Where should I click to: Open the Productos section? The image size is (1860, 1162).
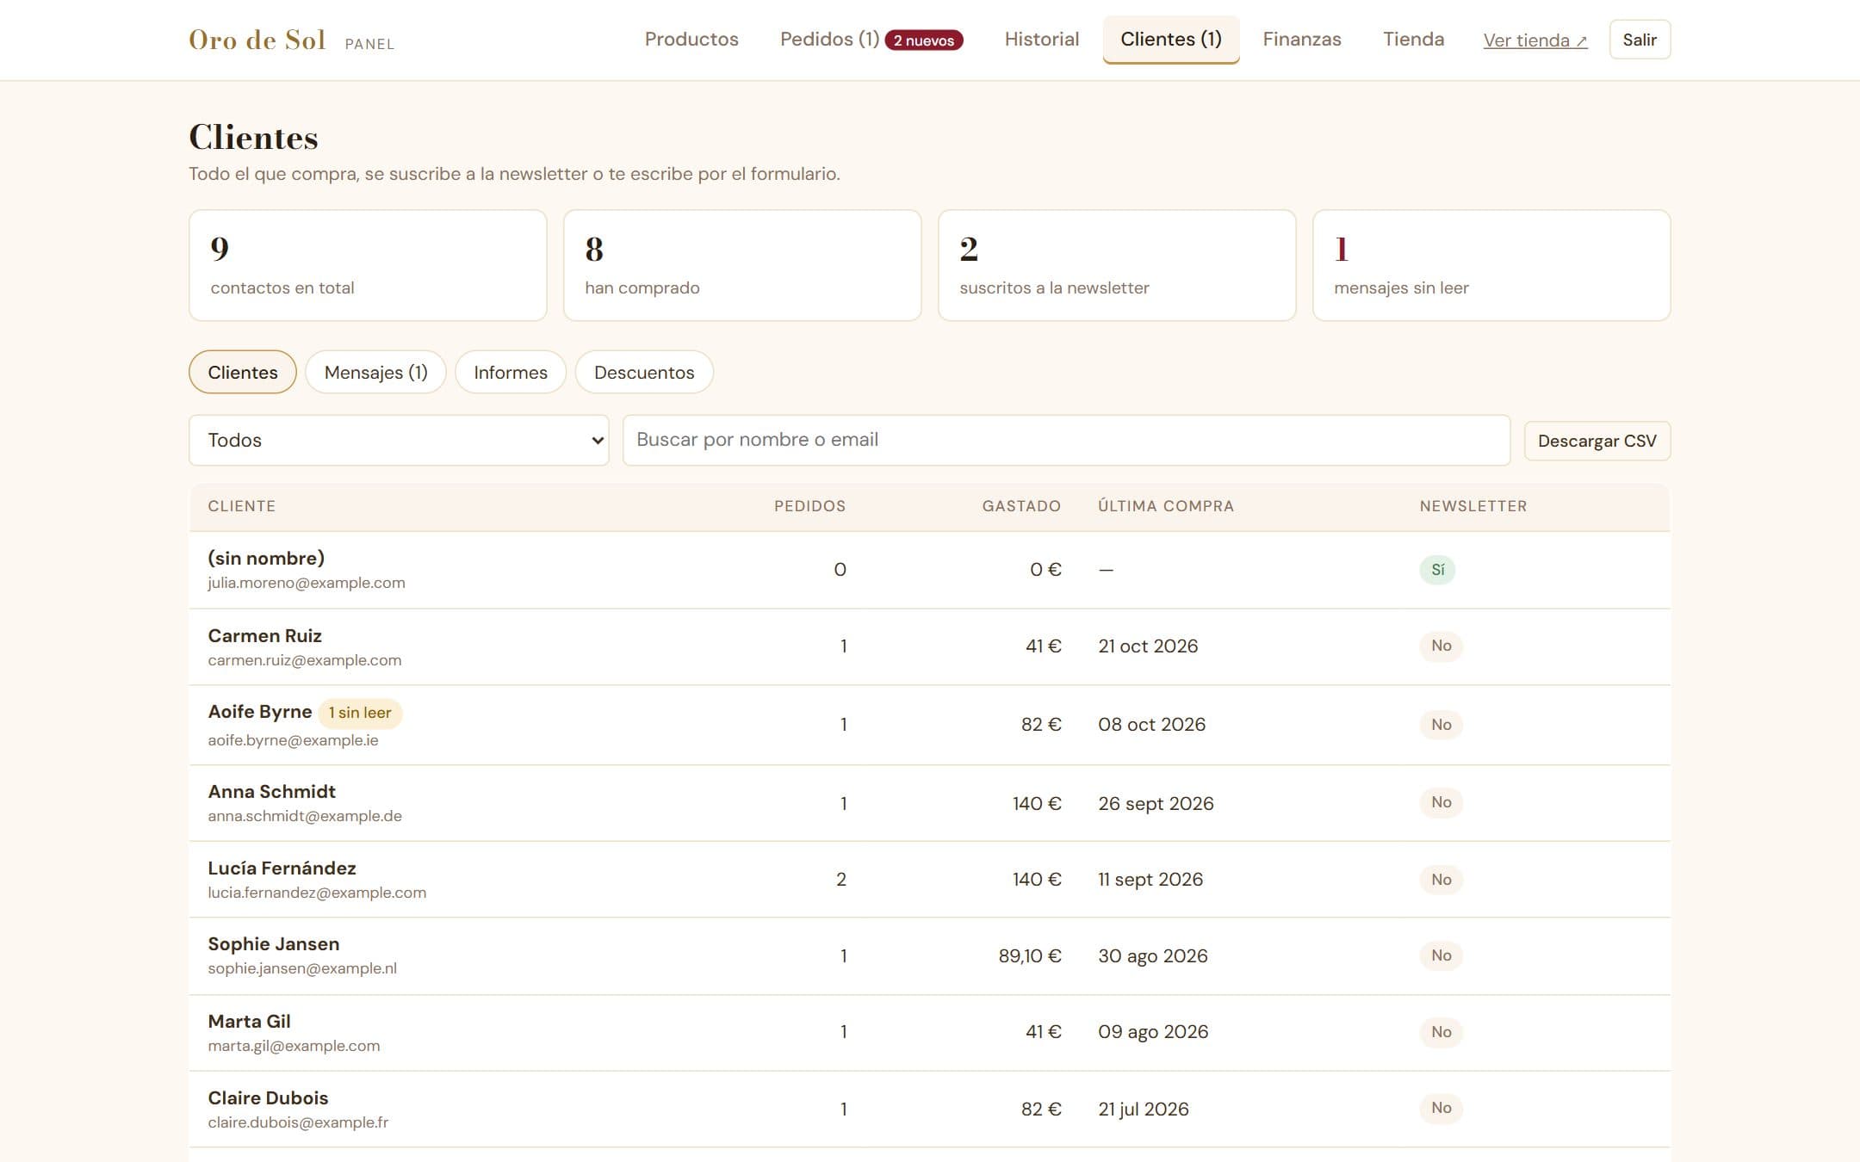coord(691,40)
